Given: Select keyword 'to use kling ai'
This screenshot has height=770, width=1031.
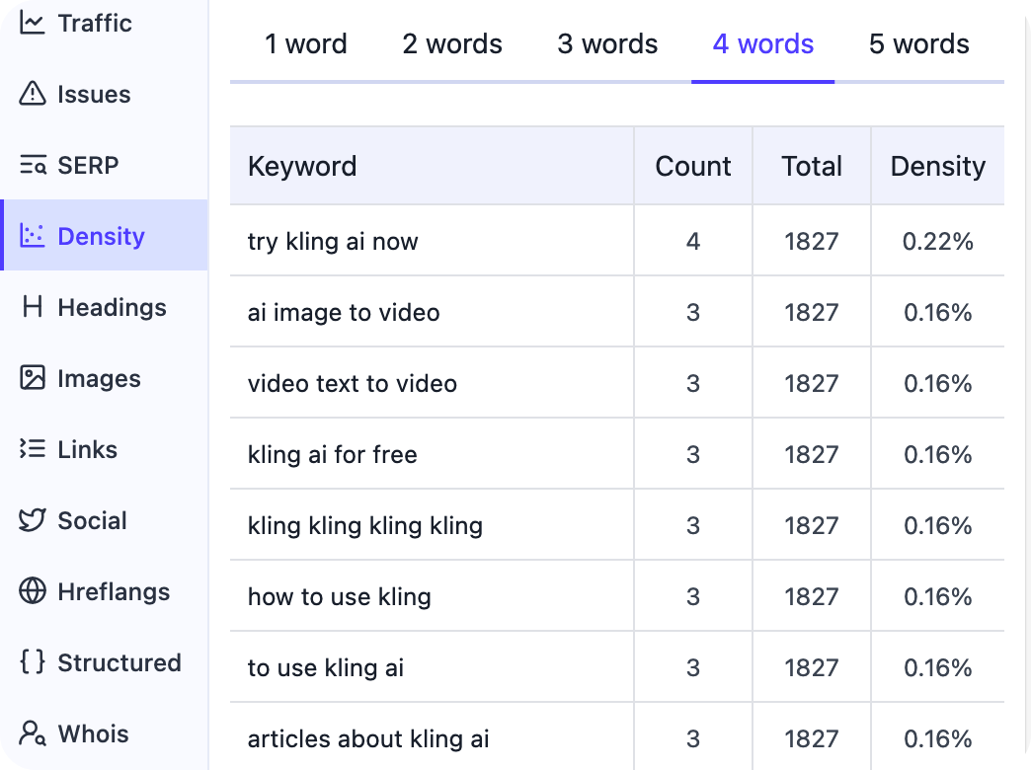Looking at the screenshot, I should click(326, 667).
